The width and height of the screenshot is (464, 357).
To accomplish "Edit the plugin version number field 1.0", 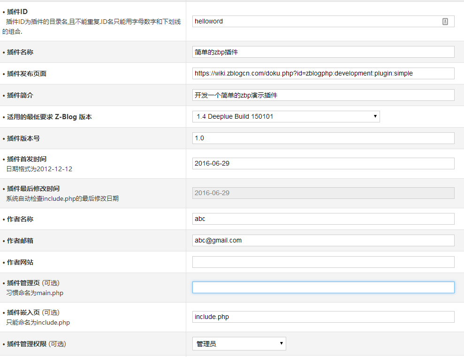I will 323,138.
